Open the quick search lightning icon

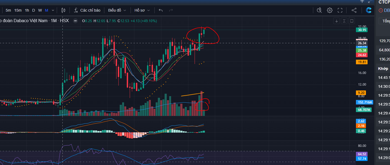point(319,10)
